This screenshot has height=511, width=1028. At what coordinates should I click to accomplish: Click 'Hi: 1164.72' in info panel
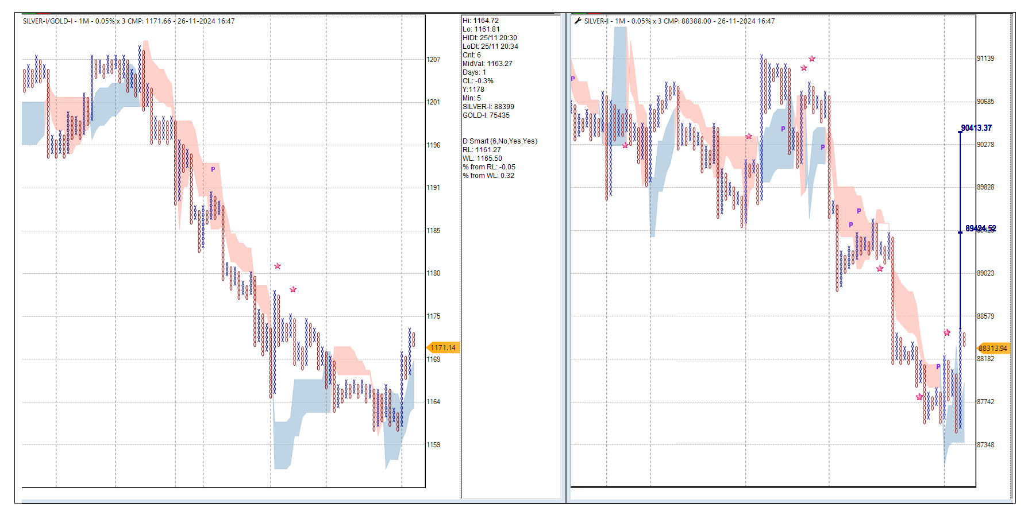(481, 21)
